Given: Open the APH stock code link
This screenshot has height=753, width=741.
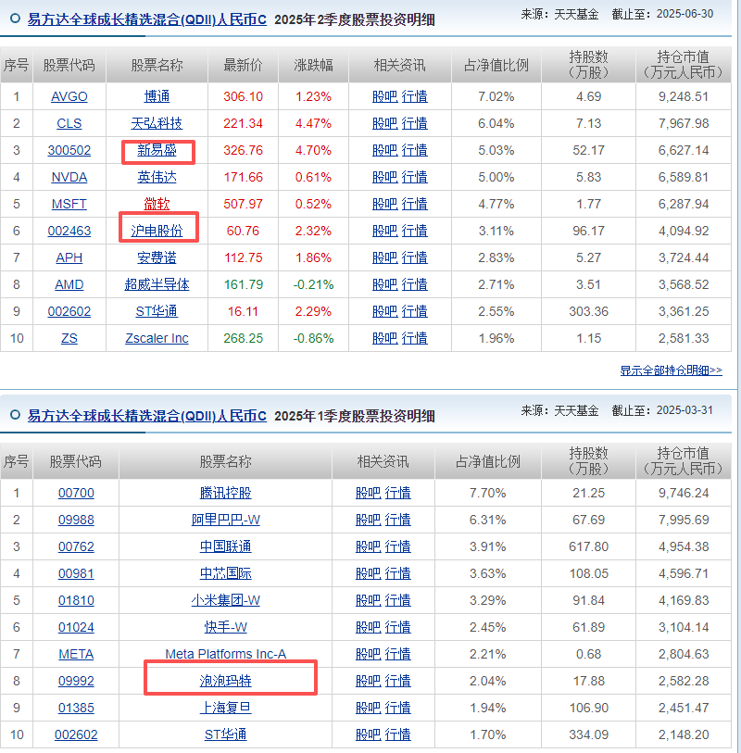Looking at the screenshot, I should (69, 257).
